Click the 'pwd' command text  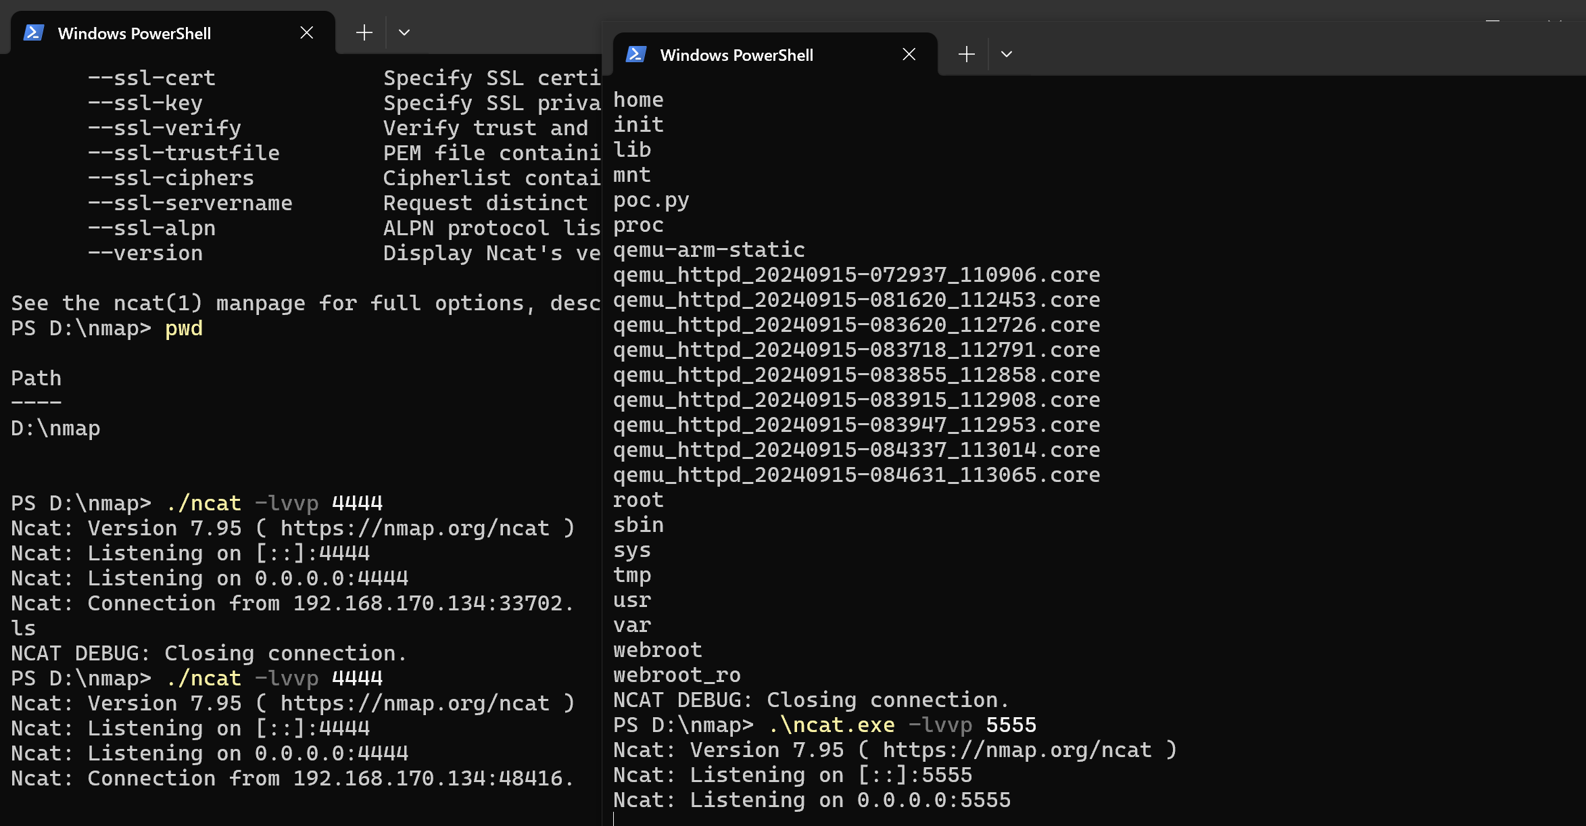184,329
